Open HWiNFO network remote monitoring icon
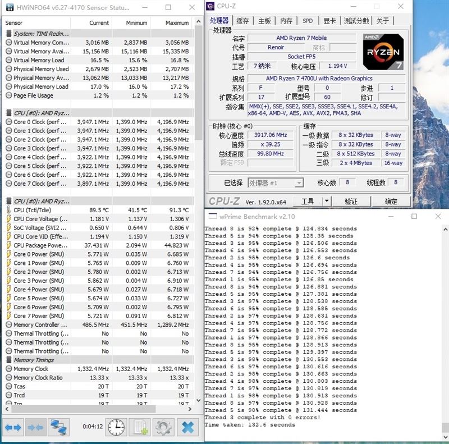 pyautogui.click(x=58, y=427)
